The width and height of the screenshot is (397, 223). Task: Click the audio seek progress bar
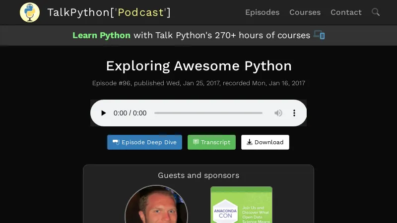208,113
